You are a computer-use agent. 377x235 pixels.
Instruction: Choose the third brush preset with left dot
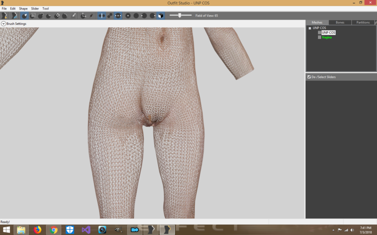(144, 16)
